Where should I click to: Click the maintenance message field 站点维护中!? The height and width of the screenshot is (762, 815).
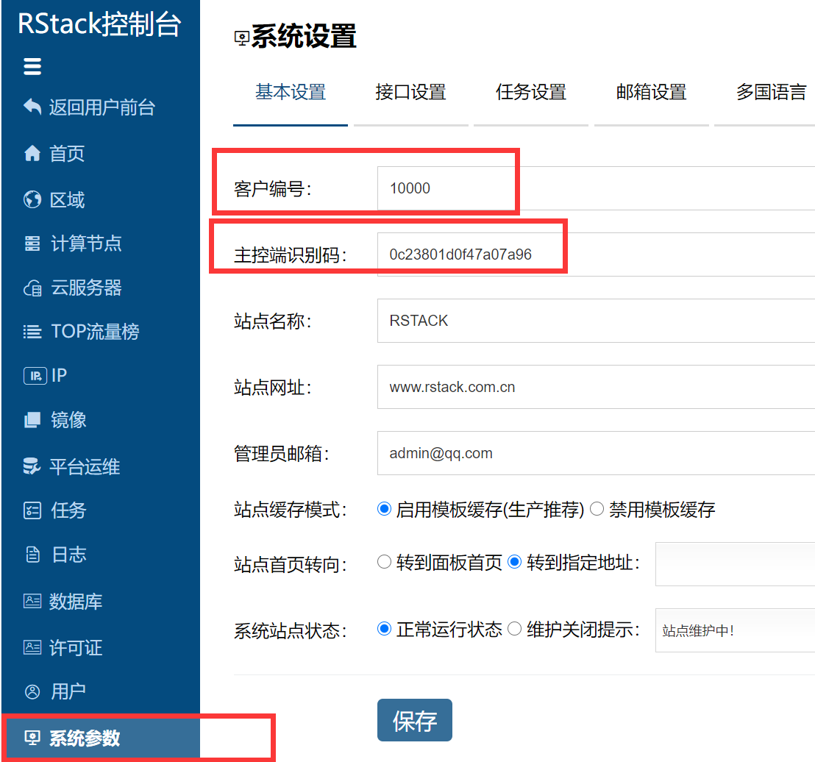735,630
